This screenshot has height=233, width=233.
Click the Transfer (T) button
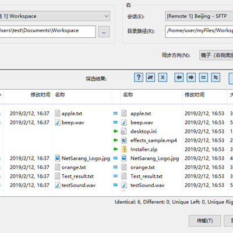205,221
